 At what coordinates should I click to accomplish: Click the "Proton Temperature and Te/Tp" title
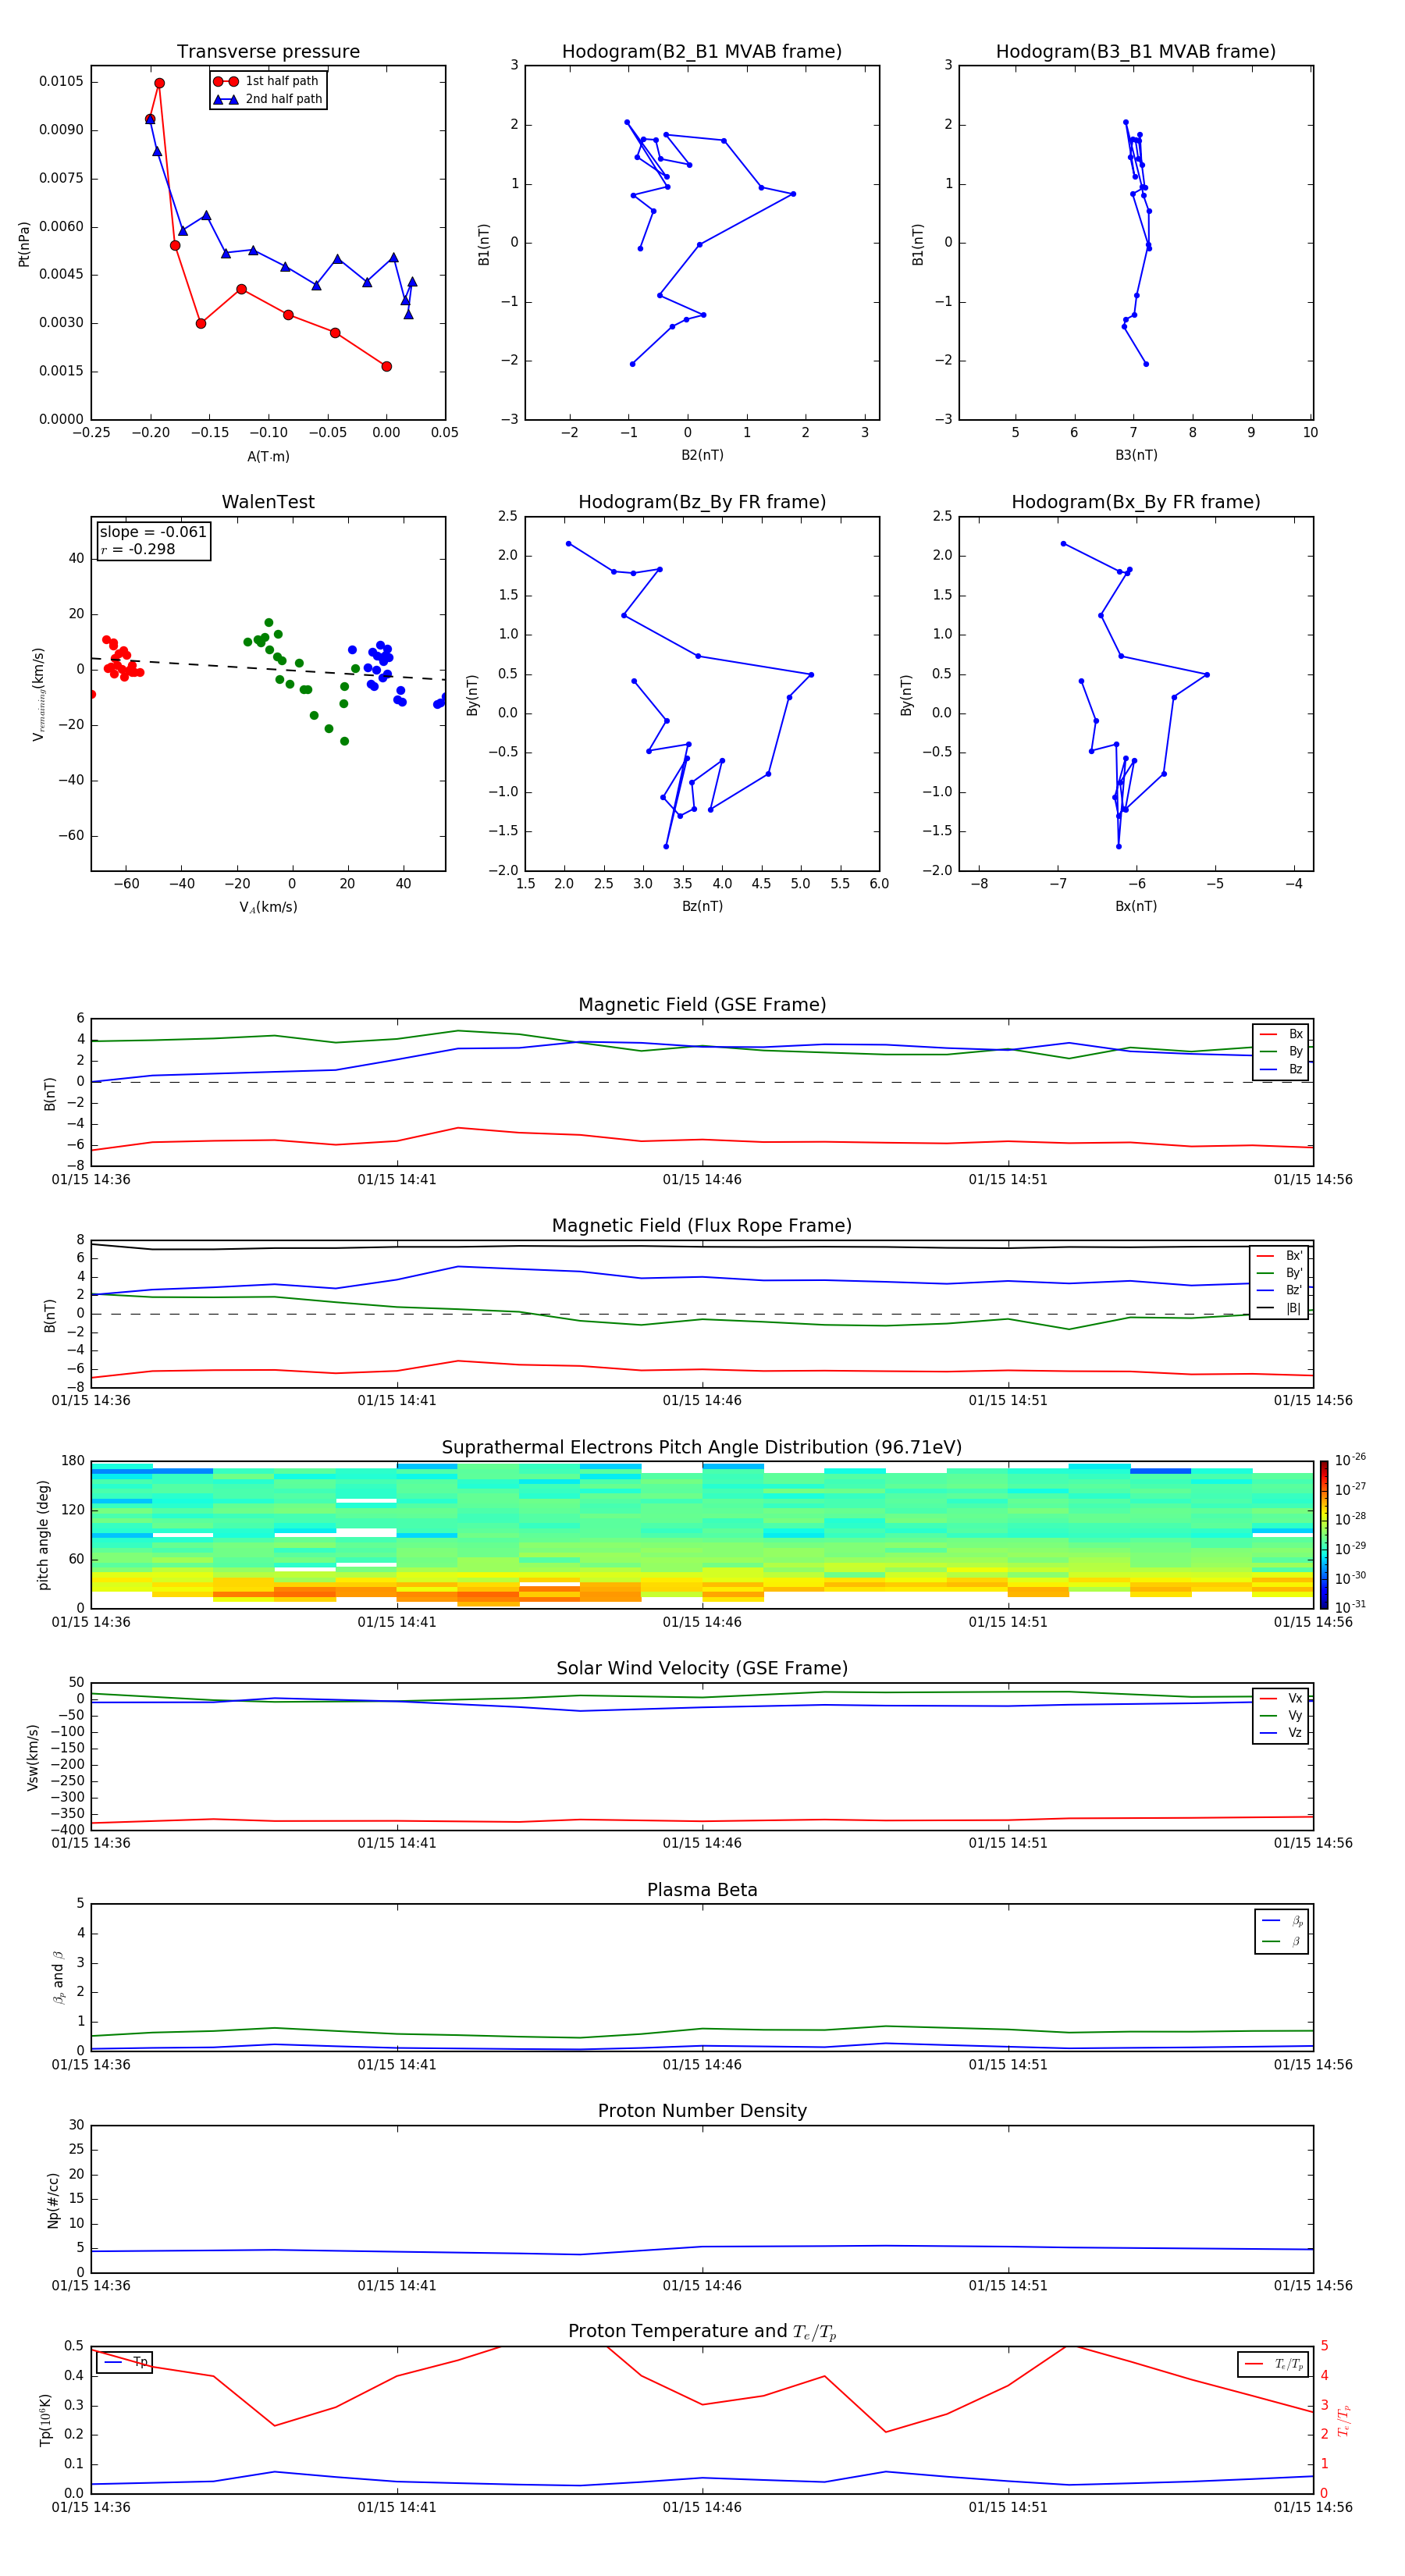point(702,2332)
